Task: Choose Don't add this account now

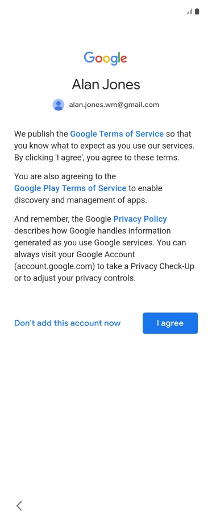Action: click(67, 323)
